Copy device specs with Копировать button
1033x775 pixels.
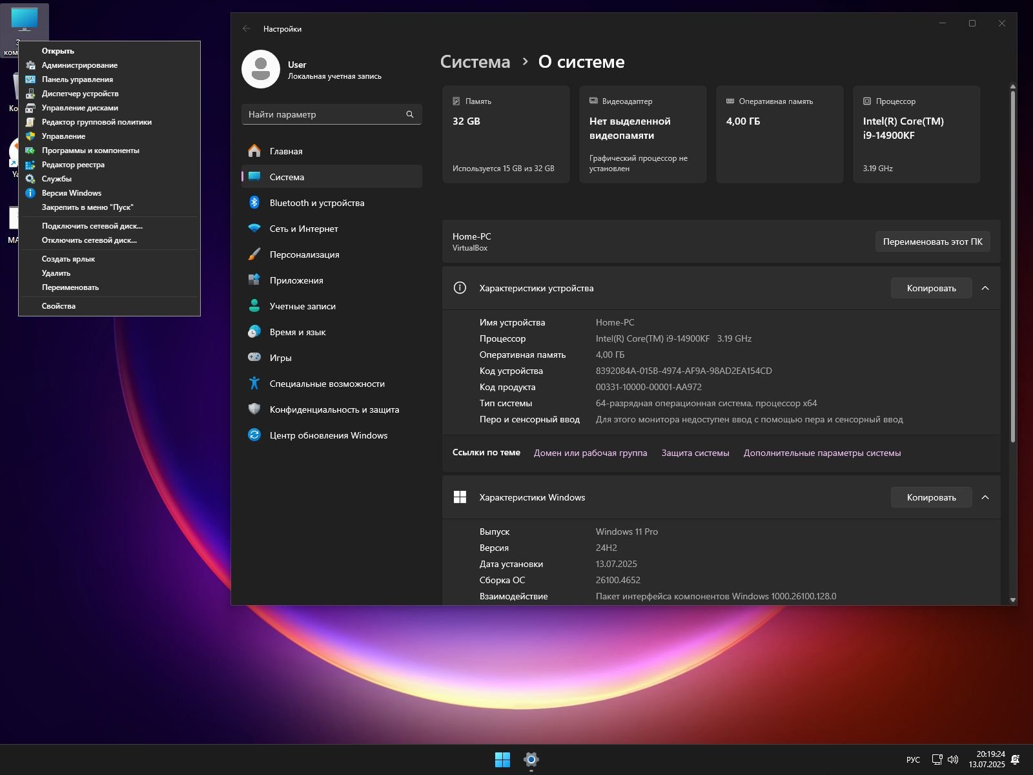(x=931, y=288)
